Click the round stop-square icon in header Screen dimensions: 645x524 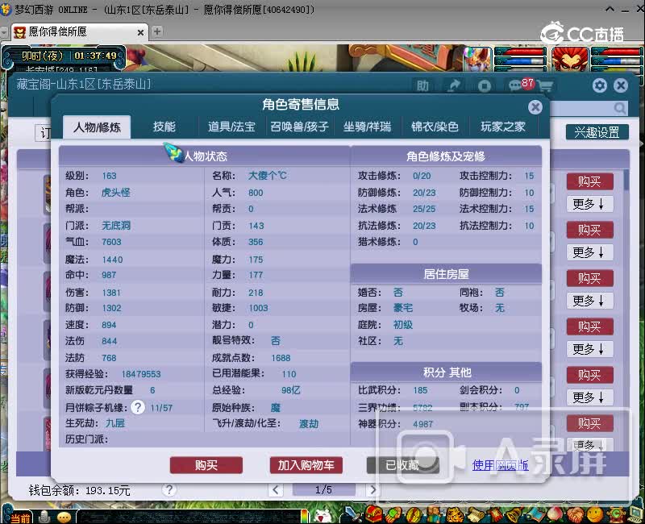pos(485,86)
